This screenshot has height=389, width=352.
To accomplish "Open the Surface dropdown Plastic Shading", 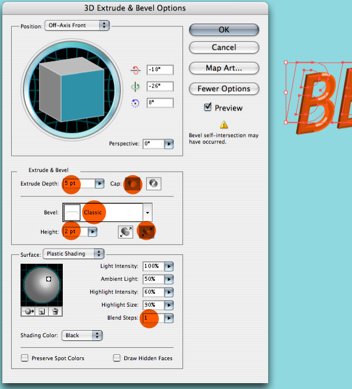I will pos(73,254).
